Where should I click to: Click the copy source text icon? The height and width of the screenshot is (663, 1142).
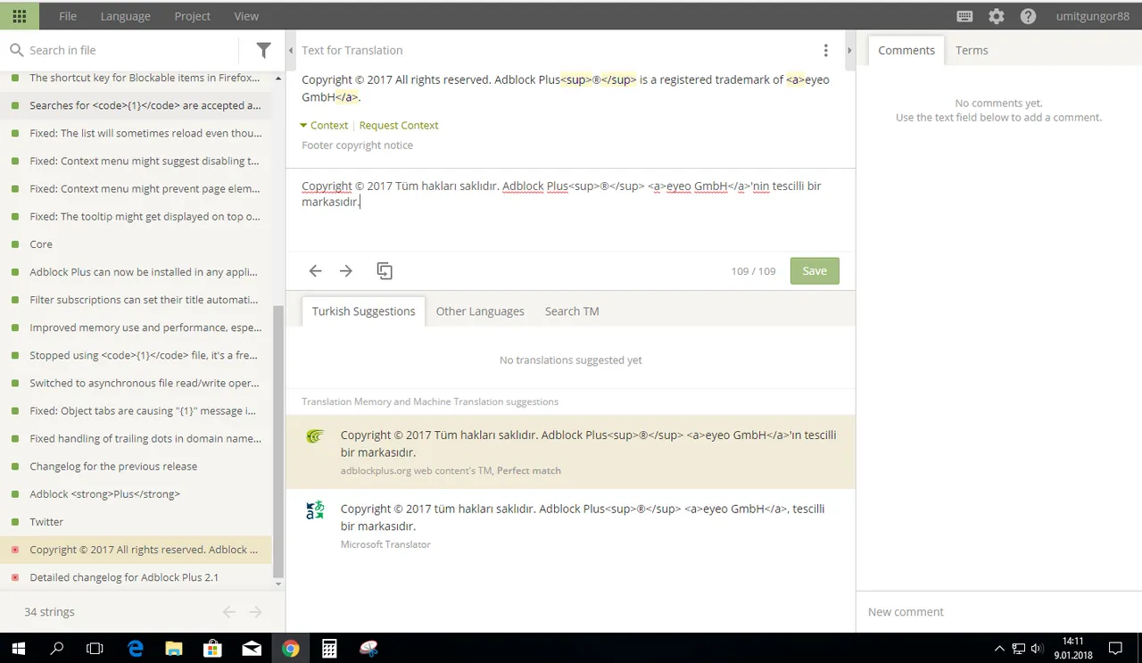(385, 270)
